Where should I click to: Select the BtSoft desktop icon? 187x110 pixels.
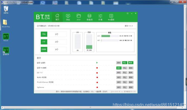pyautogui.click(x=6, y=37)
